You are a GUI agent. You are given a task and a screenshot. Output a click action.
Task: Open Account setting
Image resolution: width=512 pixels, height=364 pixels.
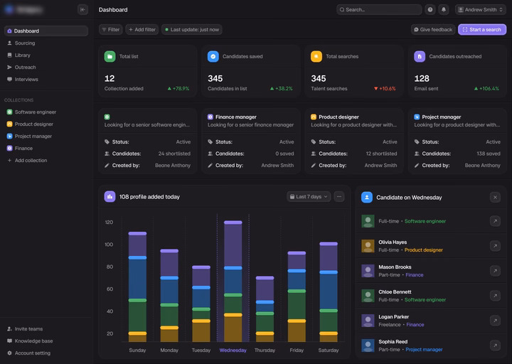click(x=46, y=353)
